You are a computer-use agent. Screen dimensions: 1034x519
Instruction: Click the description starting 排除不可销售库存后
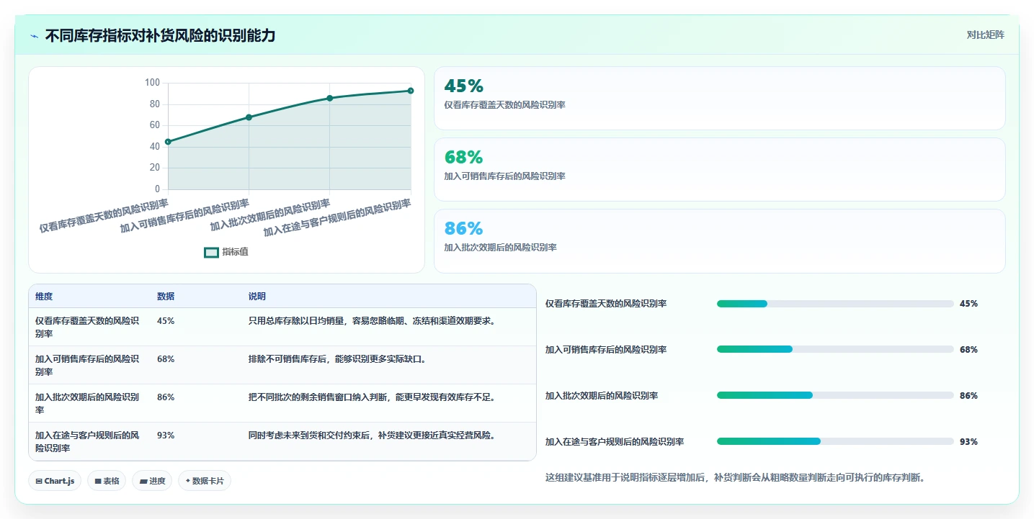tap(338, 358)
